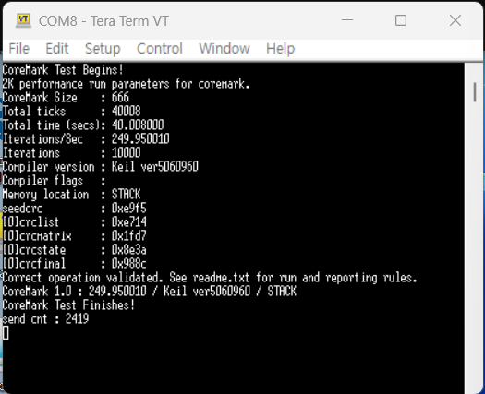Viewport: 485px width, 394px height.
Task: Maximize the Tera Term window
Action: (x=401, y=20)
